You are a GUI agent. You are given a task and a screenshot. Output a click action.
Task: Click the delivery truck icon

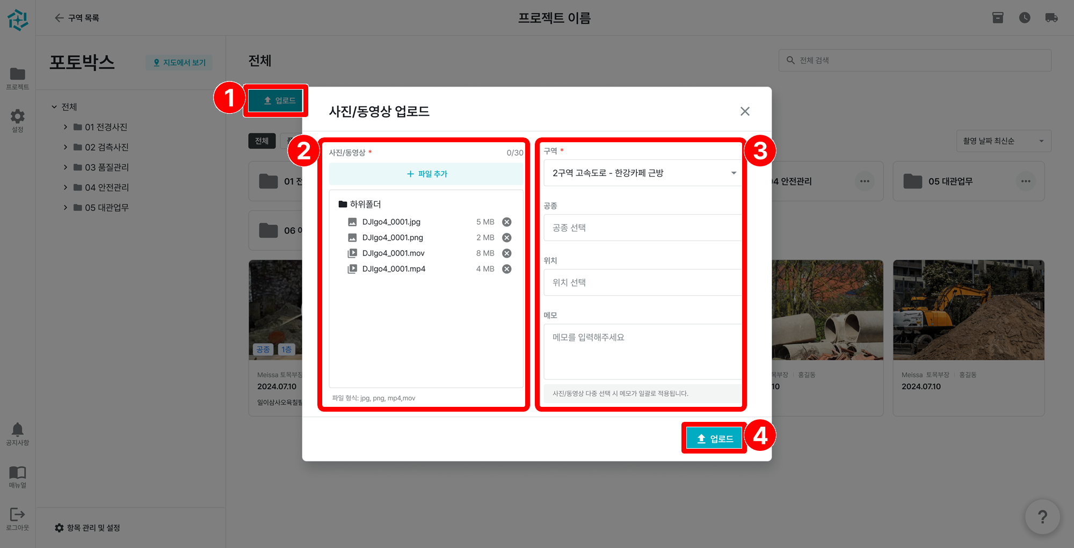[1051, 18]
